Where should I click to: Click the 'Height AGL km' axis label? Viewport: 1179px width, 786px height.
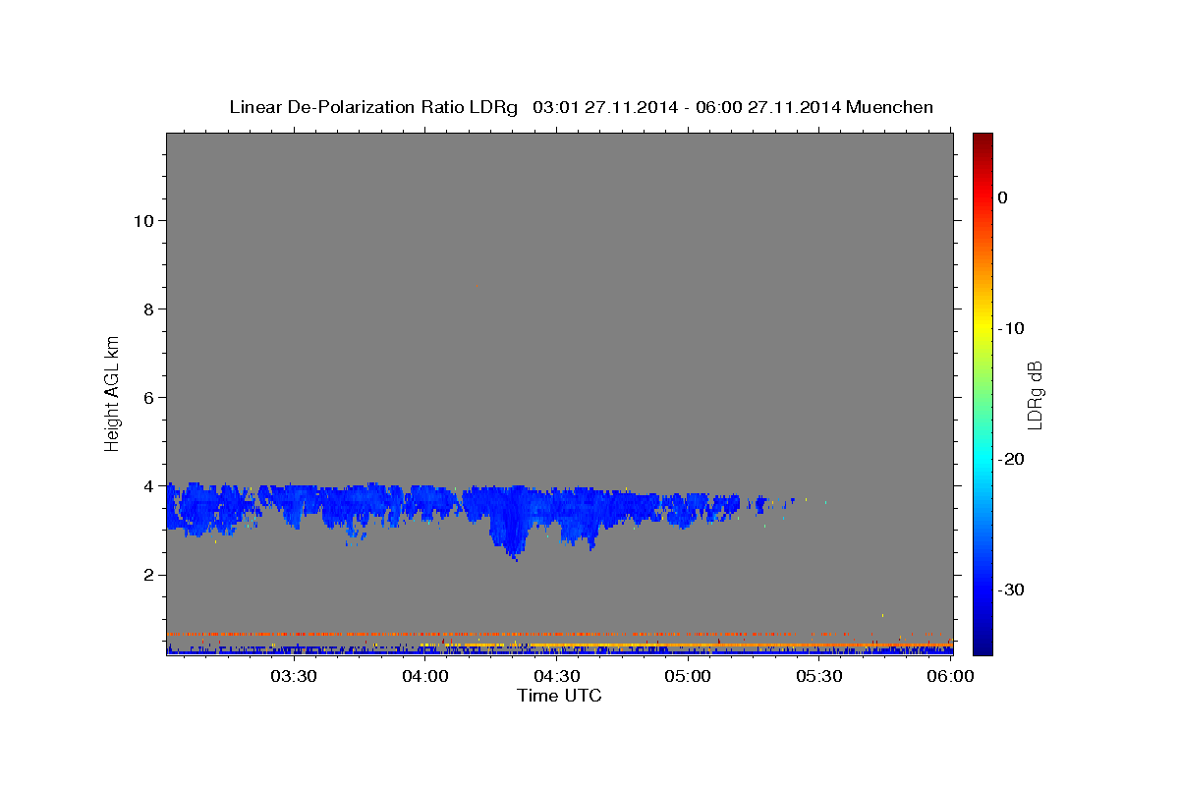pos(112,393)
